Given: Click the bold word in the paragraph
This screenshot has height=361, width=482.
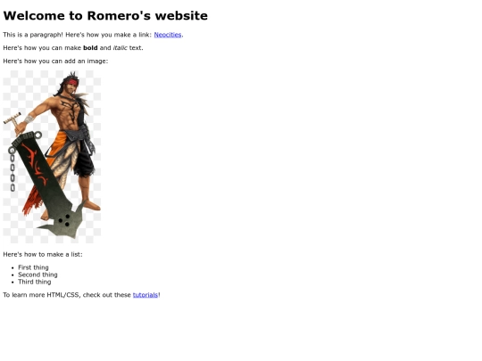Looking at the screenshot, I should (90, 48).
